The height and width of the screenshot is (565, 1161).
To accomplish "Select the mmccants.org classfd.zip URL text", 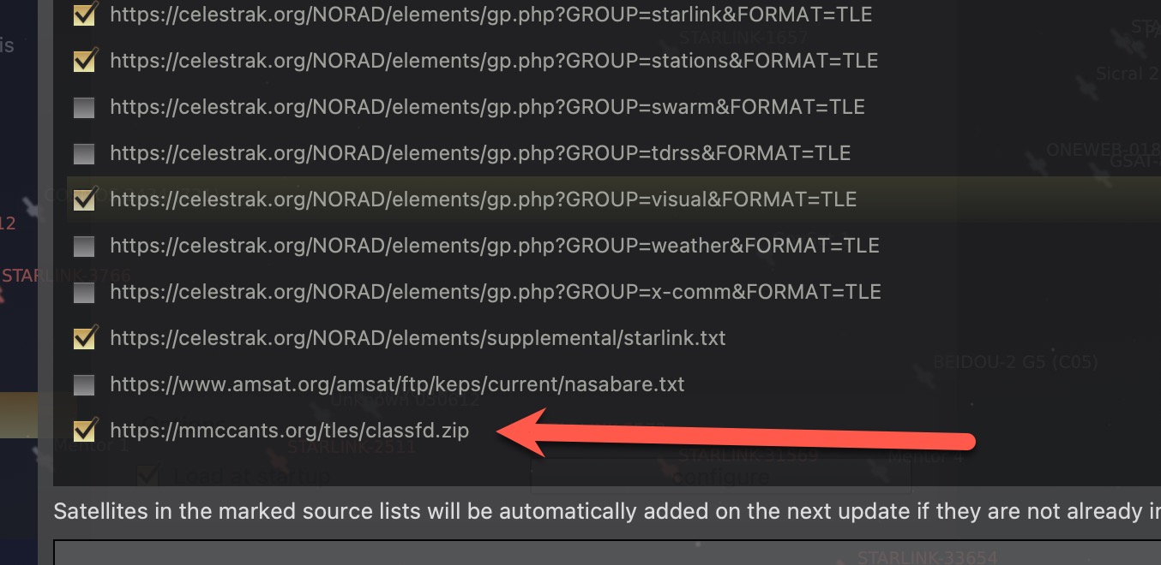I will click(290, 431).
